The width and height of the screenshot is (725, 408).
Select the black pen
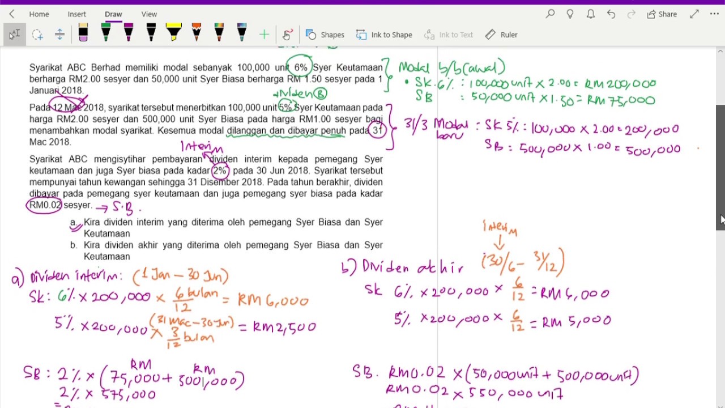151,33
